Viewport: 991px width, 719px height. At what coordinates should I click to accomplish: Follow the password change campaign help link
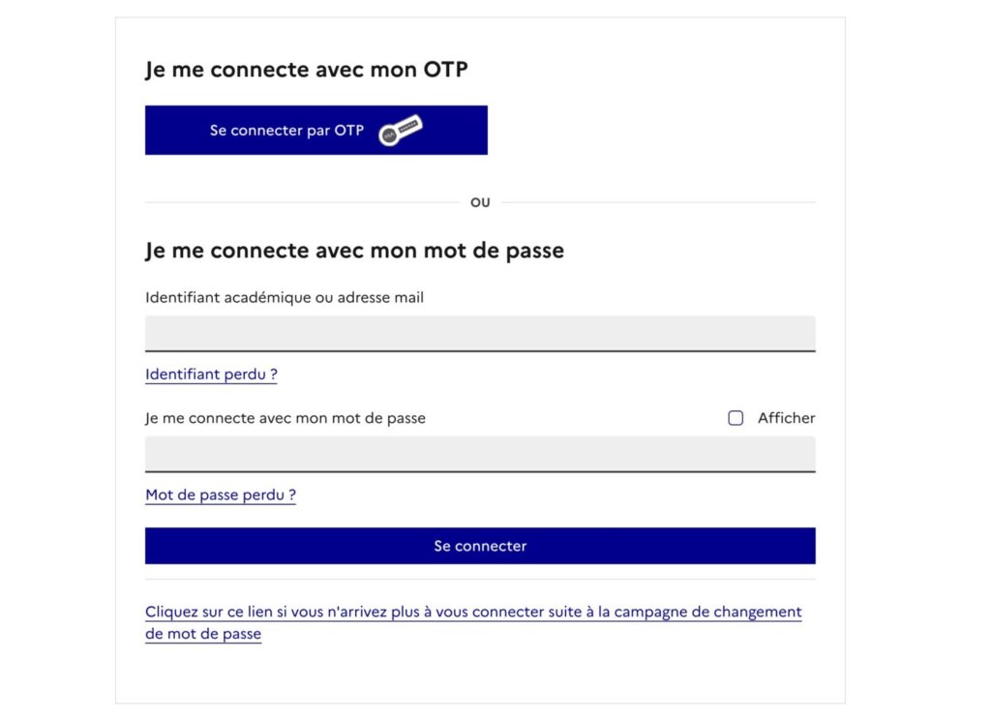473,613
